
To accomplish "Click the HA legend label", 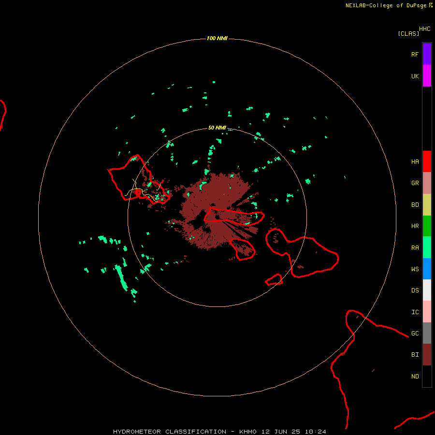I will click(415, 161).
